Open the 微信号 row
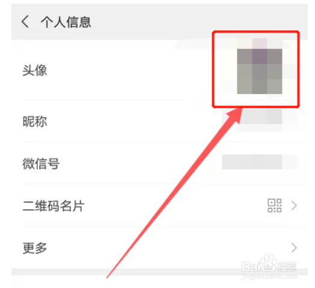Screen dimensions: 315x288 click(x=159, y=163)
